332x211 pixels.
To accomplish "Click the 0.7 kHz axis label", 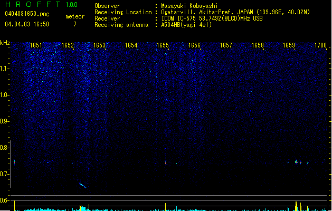I will coord(4,174).
